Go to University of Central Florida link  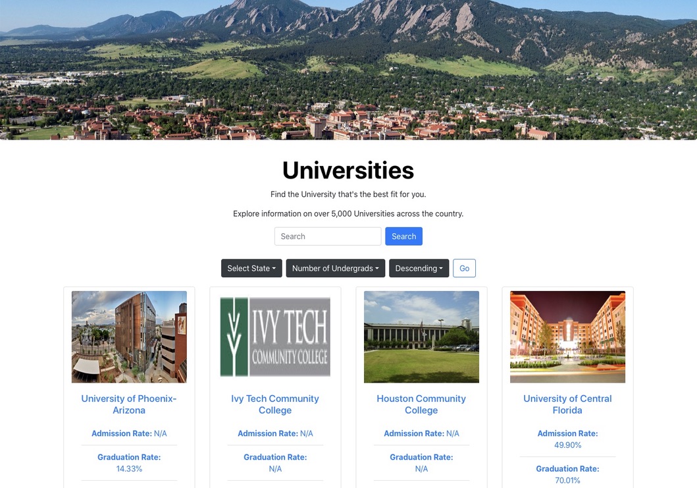pyautogui.click(x=567, y=404)
